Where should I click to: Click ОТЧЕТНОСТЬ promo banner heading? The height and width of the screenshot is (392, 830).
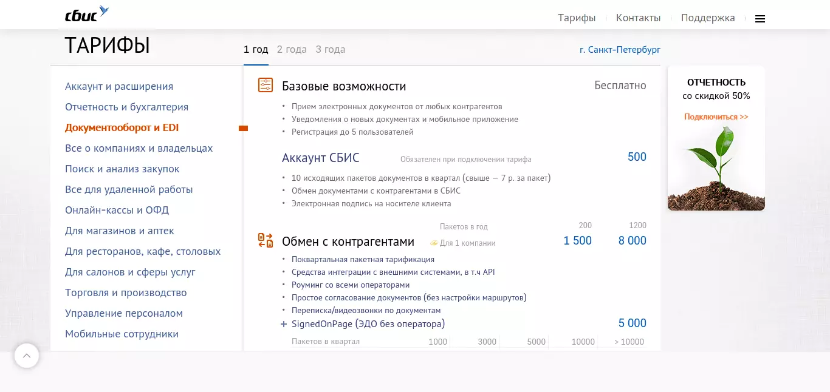(x=716, y=82)
